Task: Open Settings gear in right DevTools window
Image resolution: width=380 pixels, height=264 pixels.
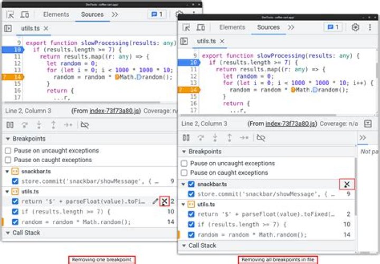Action: 355,27
